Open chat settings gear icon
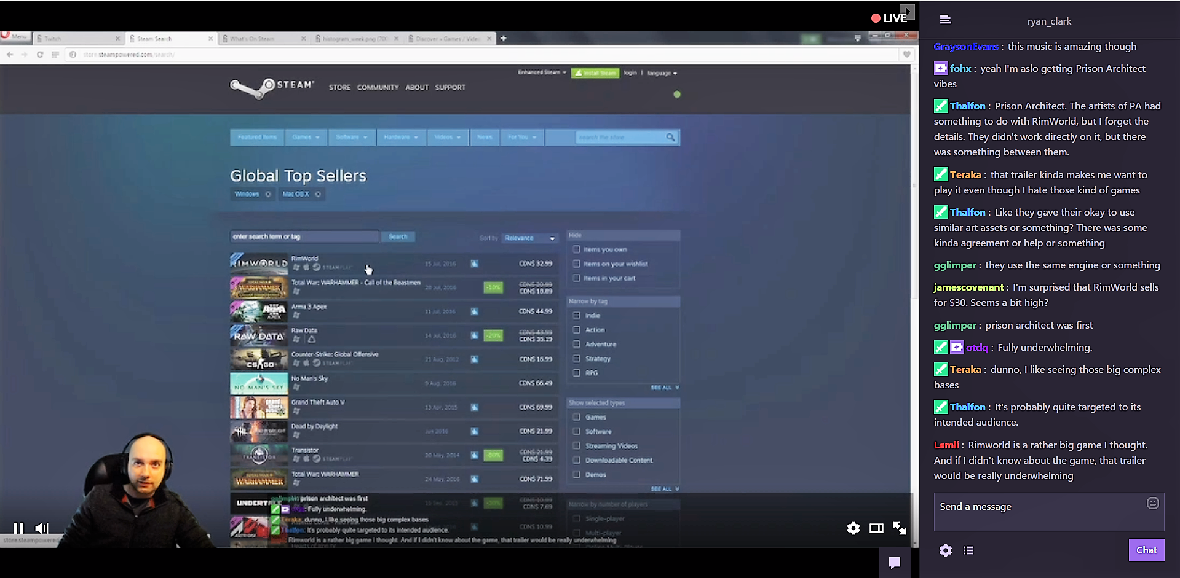The image size is (1180, 578). [x=946, y=550]
